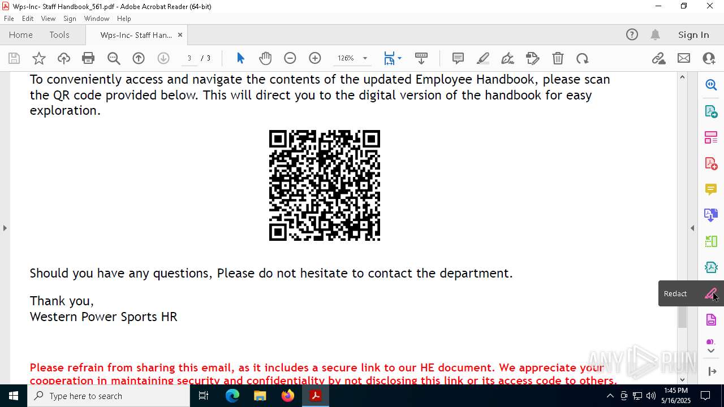
Task: Expand the left navigation pane
Action: tap(5, 228)
